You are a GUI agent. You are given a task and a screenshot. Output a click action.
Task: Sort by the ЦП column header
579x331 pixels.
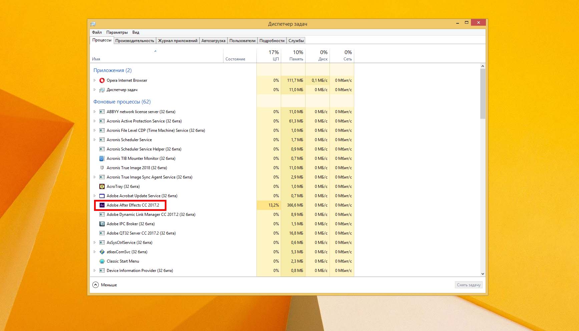269,56
